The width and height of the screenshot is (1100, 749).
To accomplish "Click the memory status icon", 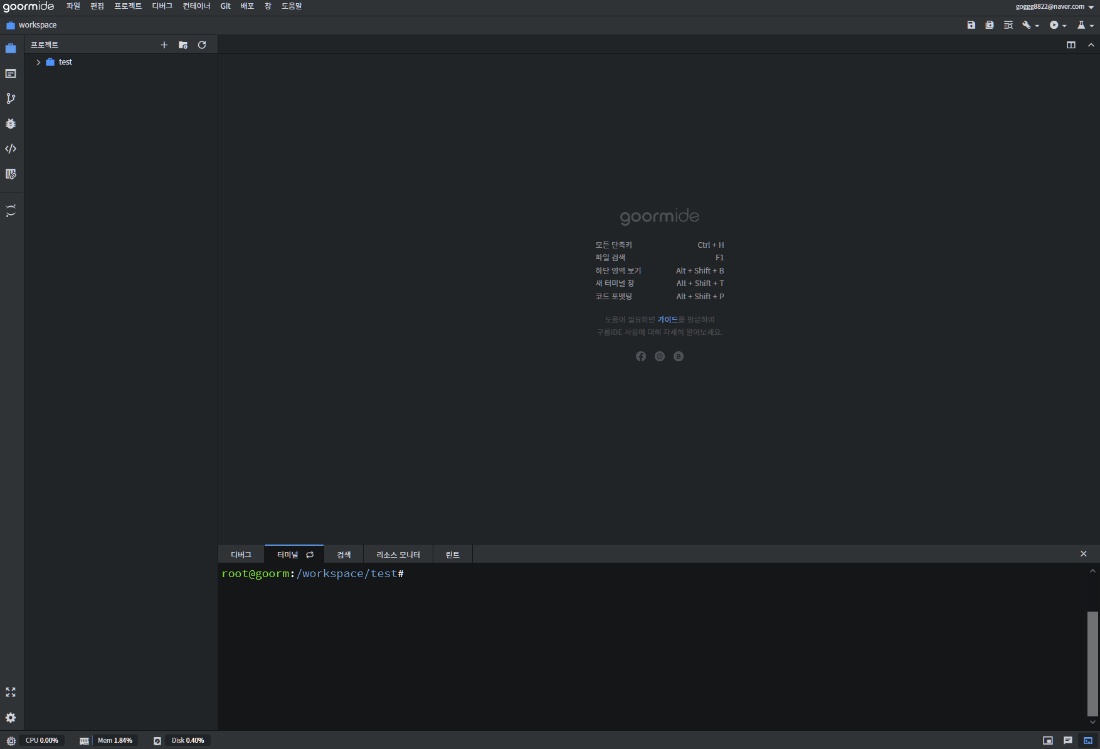I will click(x=84, y=741).
